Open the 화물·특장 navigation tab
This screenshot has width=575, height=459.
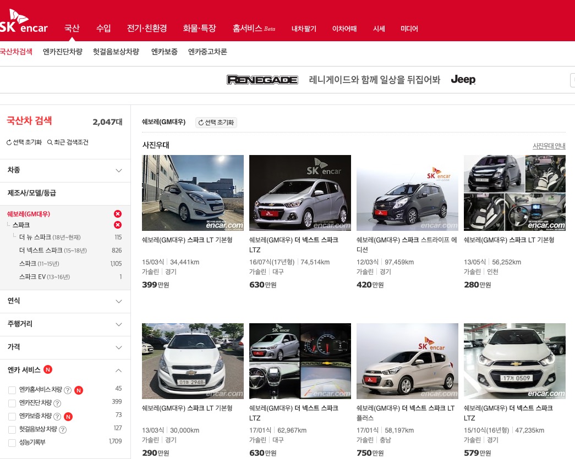point(200,28)
